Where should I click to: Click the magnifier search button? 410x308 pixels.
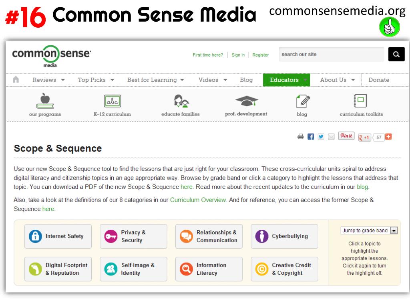[396, 54]
